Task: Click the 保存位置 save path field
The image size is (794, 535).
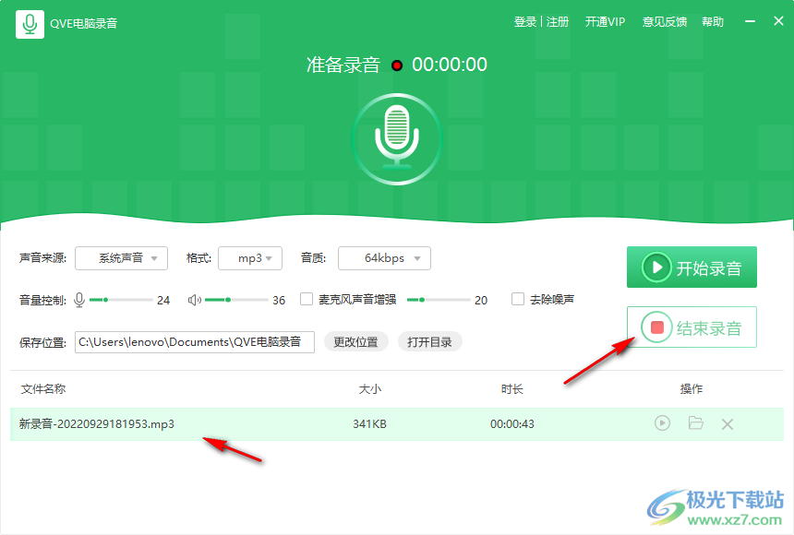Action: point(194,341)
